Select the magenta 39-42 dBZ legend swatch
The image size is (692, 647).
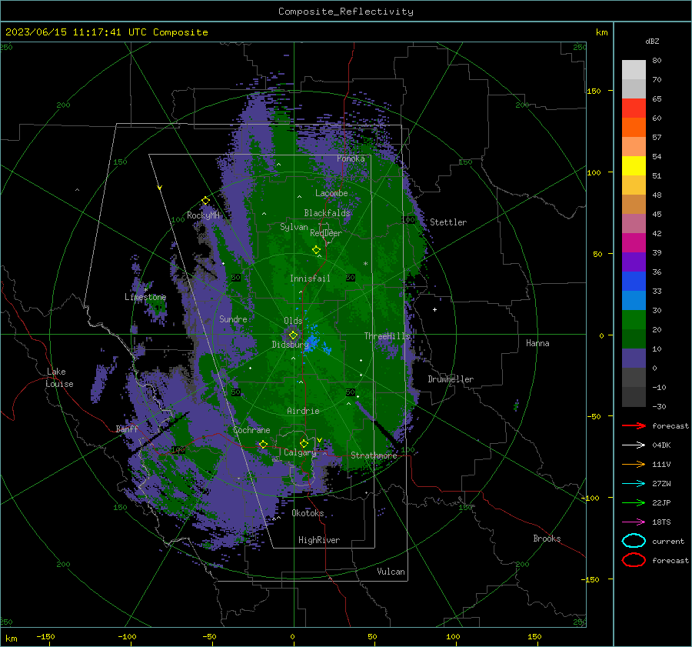tap(634, 243)
